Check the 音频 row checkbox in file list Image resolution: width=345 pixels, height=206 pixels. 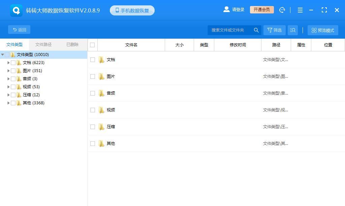pos(93,93)
